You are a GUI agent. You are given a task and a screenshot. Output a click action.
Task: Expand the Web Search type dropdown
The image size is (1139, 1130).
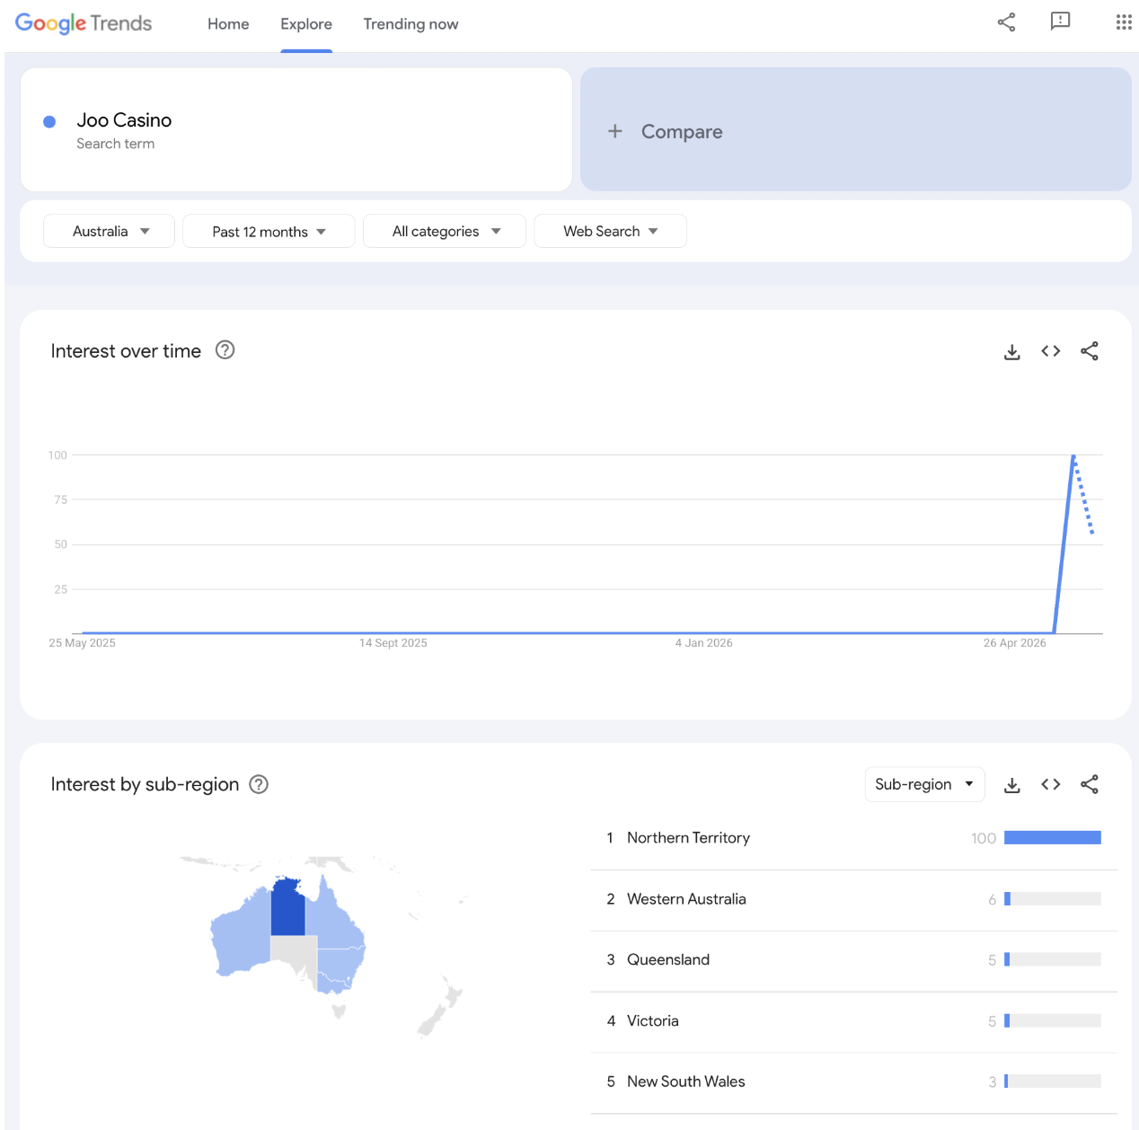click(610, 231)
